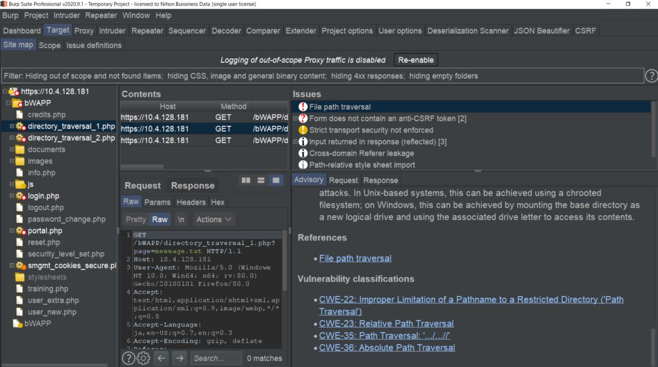
Task: Open the issue Response tab beside Advisory
Action: (x=381, y=180)
